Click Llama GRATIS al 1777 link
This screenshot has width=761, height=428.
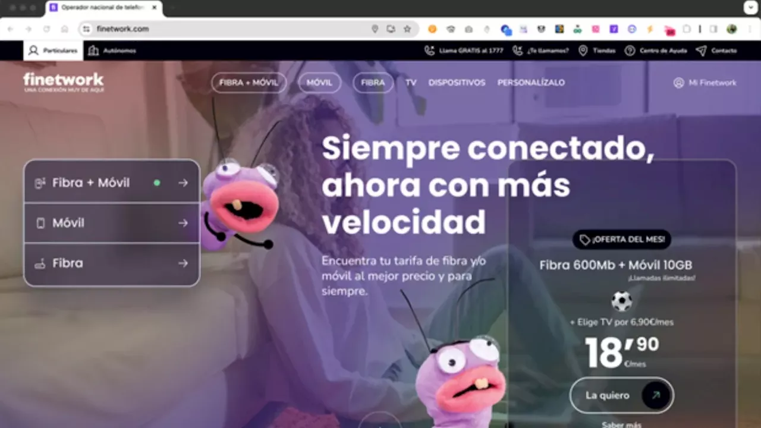tap(464, 51)
